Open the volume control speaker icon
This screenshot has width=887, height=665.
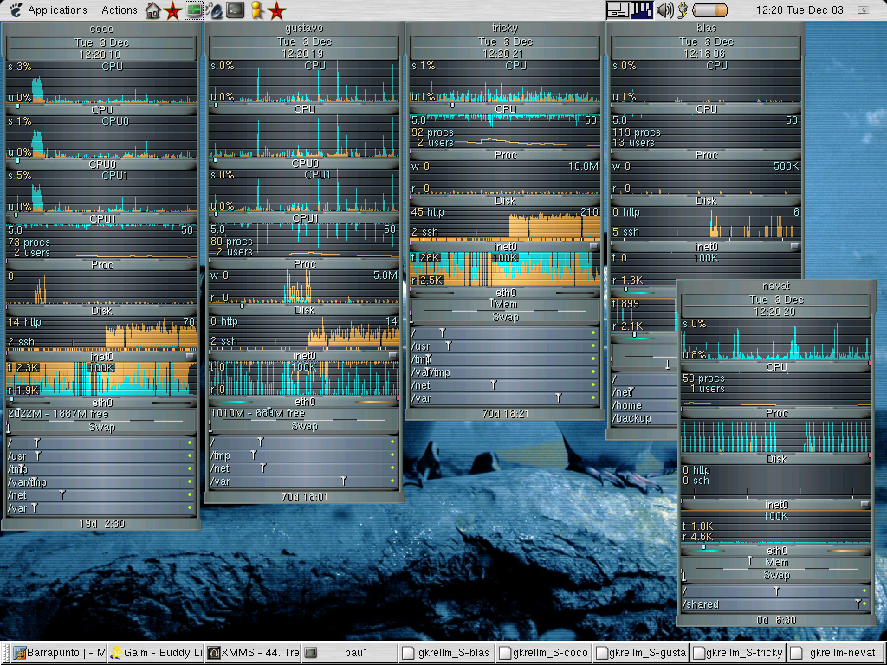click(664, 10)
